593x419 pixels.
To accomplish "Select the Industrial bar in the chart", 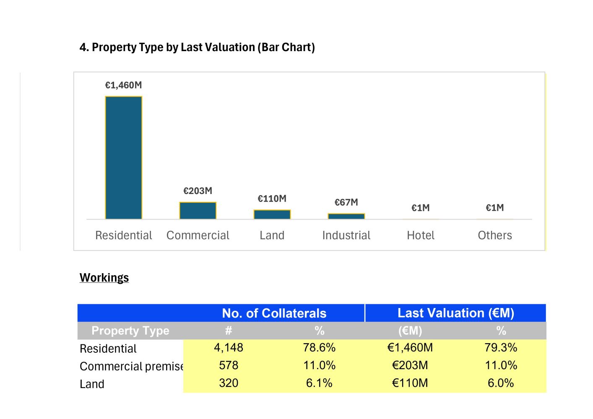I will point(346,216).
